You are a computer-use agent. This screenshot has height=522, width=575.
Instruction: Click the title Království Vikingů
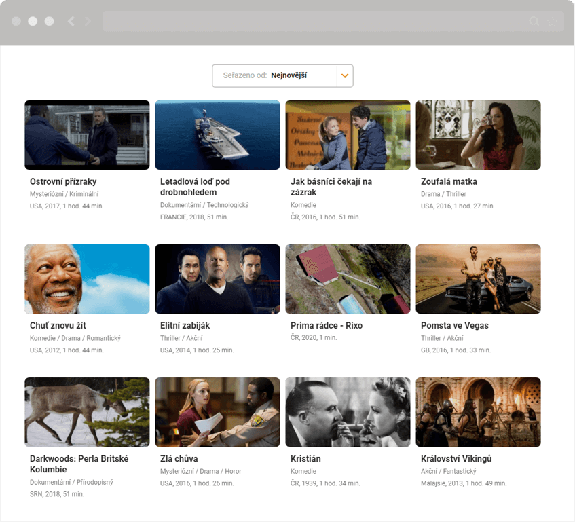tap(456, 459)
